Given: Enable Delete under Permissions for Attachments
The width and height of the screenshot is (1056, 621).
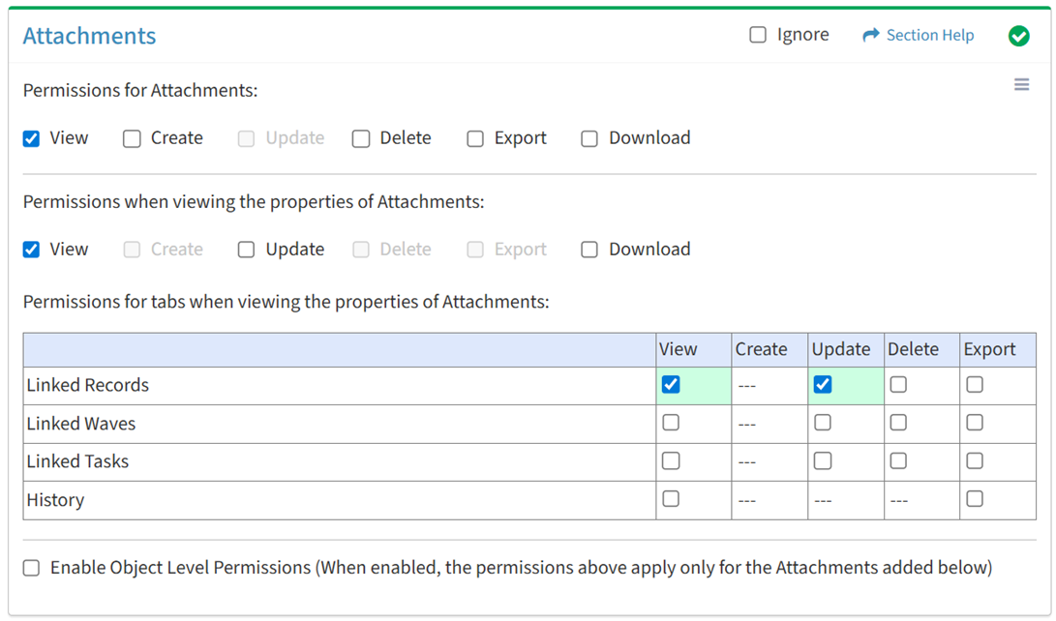Looking at the screenshot, I should click(361, 138).
